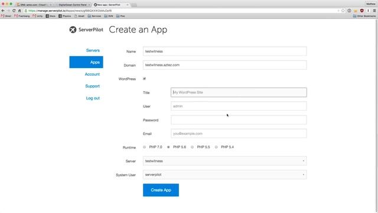Image resolution: width=378 pixels, height=213 pixels.
Task: Click the Log out link
Action: click(93, 98)
